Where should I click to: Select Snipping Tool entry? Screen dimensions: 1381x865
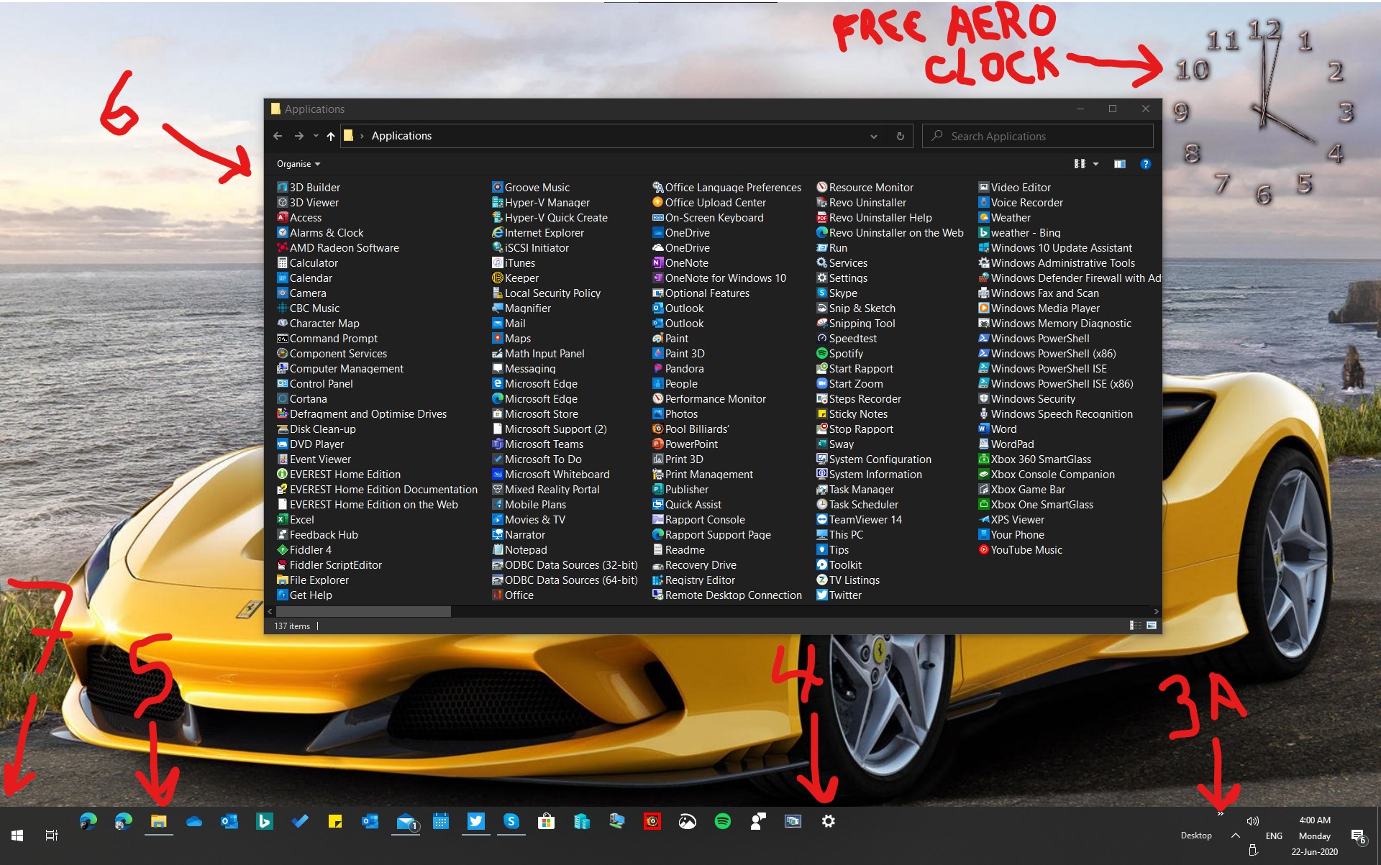(855, 323)
